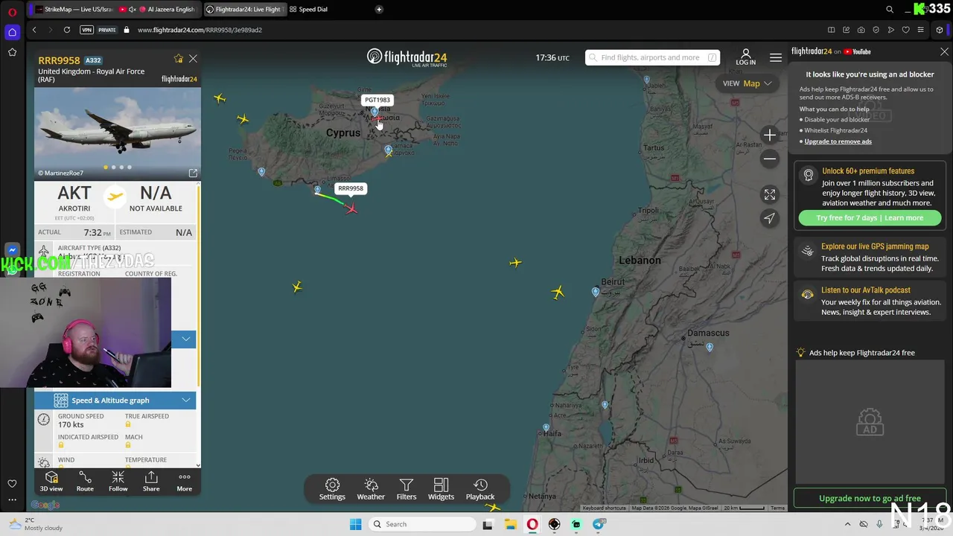This screenshot has height=536, width=953.
Task: Click the LOG IN account icon
Action: pyautogui.click(x=745, y=57)
